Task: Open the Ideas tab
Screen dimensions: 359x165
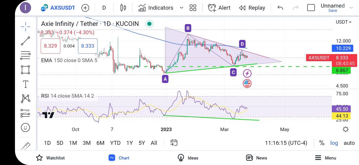Action: click(188, 158)
